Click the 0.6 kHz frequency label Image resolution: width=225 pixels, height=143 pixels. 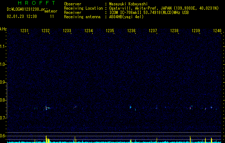click(x=3, y=136)
